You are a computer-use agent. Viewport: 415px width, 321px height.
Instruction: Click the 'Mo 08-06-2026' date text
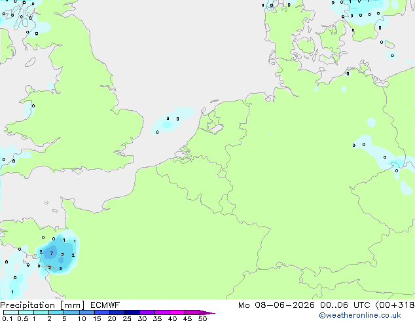click(x=276, y=305)
